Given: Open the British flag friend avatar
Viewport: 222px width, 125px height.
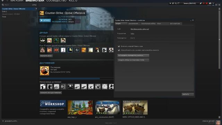Looking at the screenshot, I should (x=56, y=50).
